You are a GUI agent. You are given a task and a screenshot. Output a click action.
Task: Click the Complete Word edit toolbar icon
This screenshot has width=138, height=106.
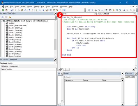[x=102, y=10]
